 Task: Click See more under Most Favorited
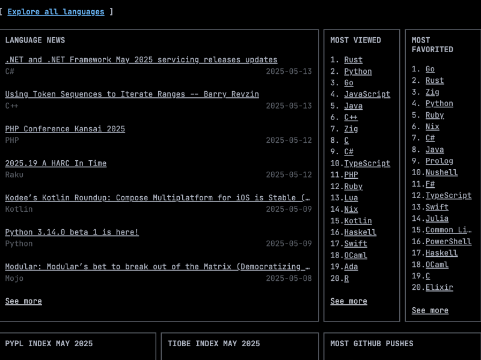(x=430, y=310)
